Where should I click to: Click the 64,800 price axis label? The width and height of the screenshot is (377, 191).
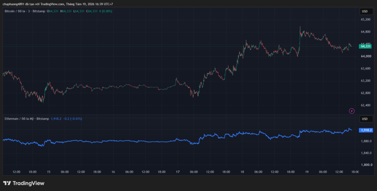[x=366, y=32]
